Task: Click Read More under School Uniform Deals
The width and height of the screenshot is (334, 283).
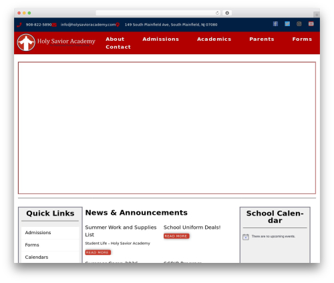Action: [x=176, y=236]
